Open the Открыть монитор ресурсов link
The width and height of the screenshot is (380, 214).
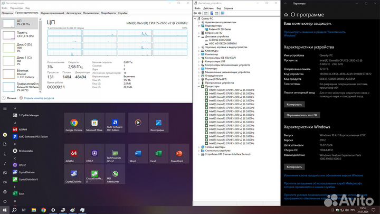click(36, 98)
